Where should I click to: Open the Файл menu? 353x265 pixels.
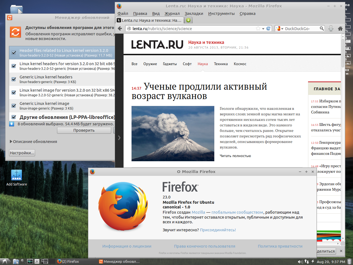pyautogui.click(x=123, y=14)
